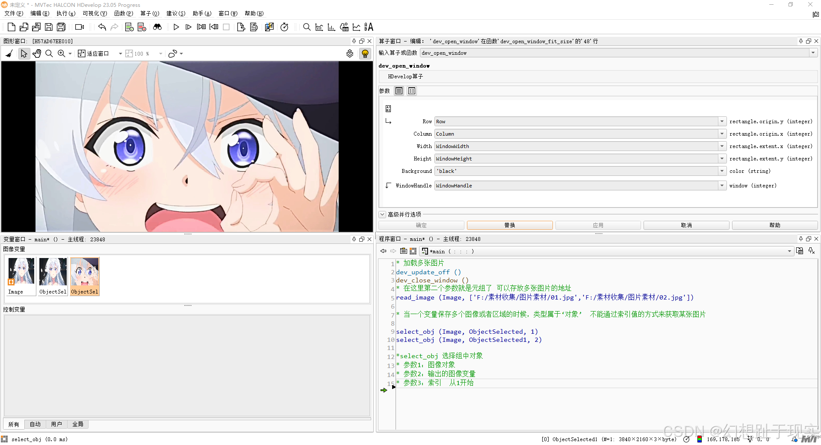
Task: Open the procedure selector *main dropdown
Action: tap(789, 251)
